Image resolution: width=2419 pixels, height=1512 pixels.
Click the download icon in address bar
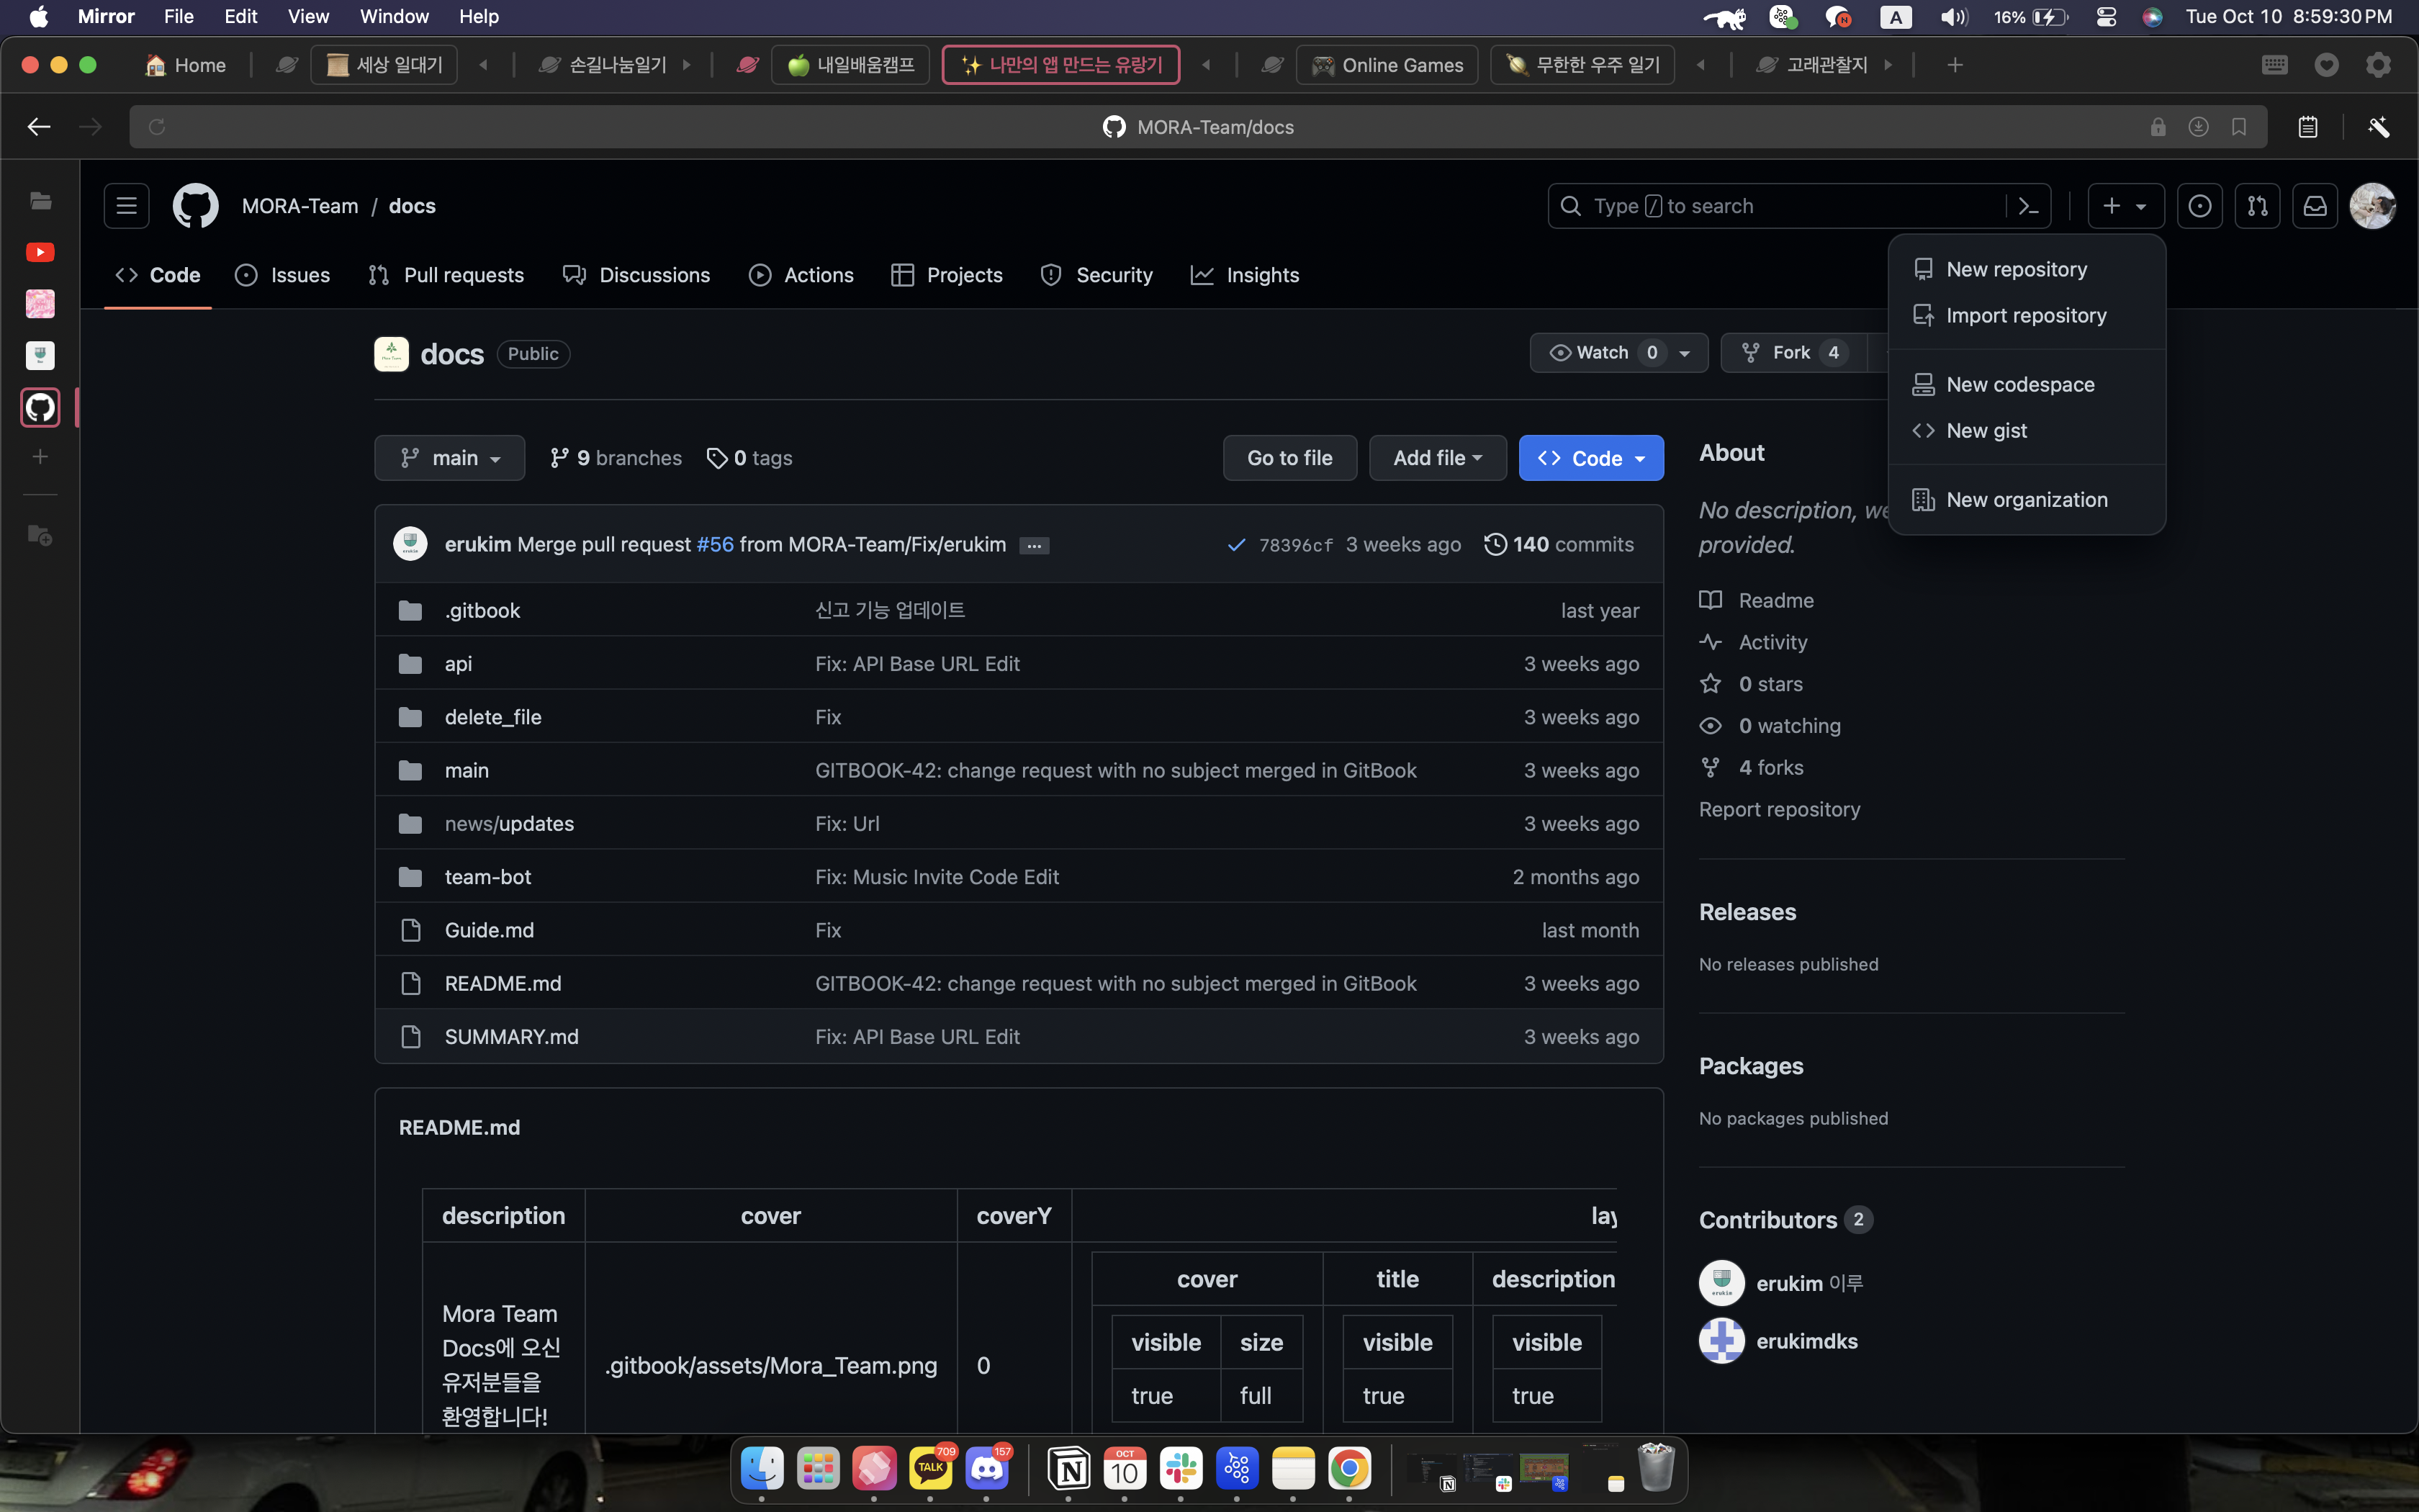pyautogui.click(x=2198, y=127)
